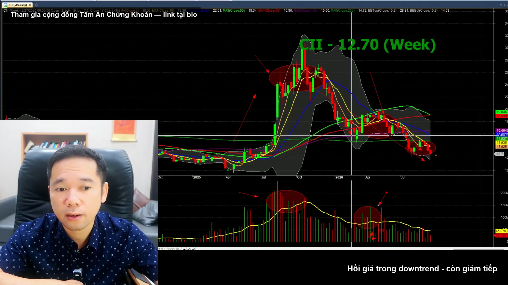Toggle the sheet lock icon
The height and width of the screenshot is (285, 508).
184,249
